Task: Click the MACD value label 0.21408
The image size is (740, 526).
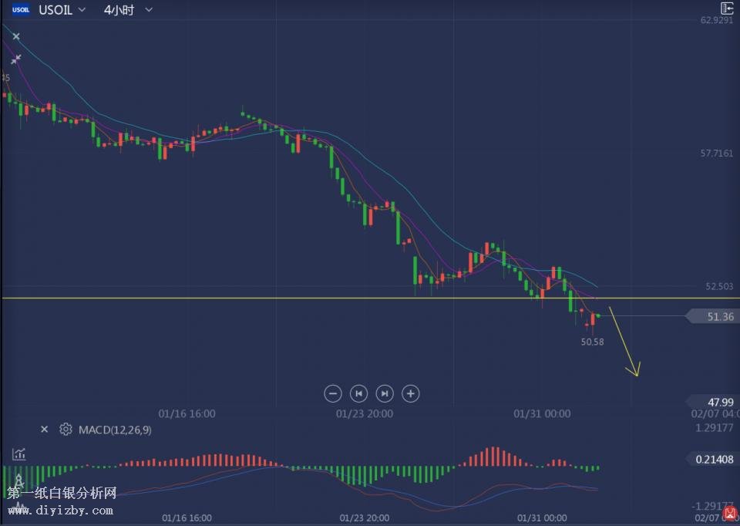Action: [x=715, y=459]
